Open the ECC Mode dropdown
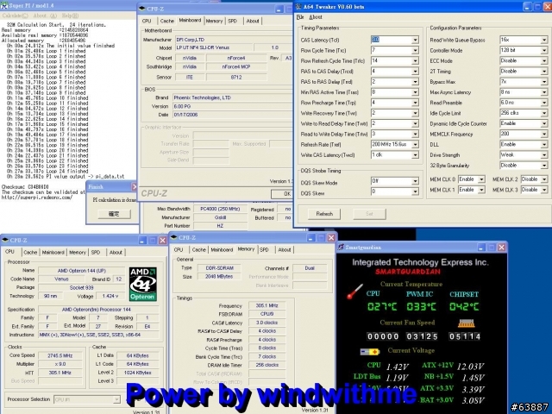Screen dimensions: 552x414 [544, 61]
